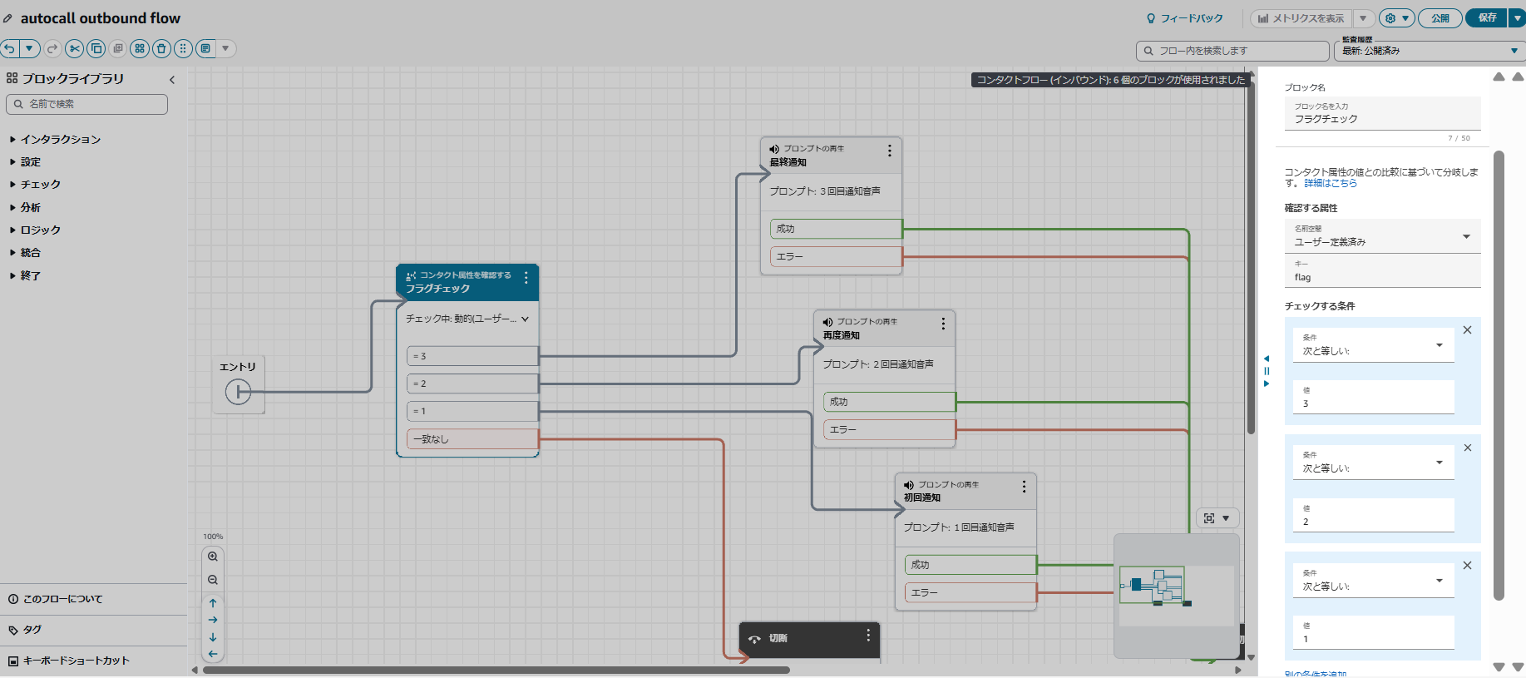This screenshot has height=678, width=1526.
Task: Open the three-dot menu on 最終通知 block
Action: pos(889,151)
